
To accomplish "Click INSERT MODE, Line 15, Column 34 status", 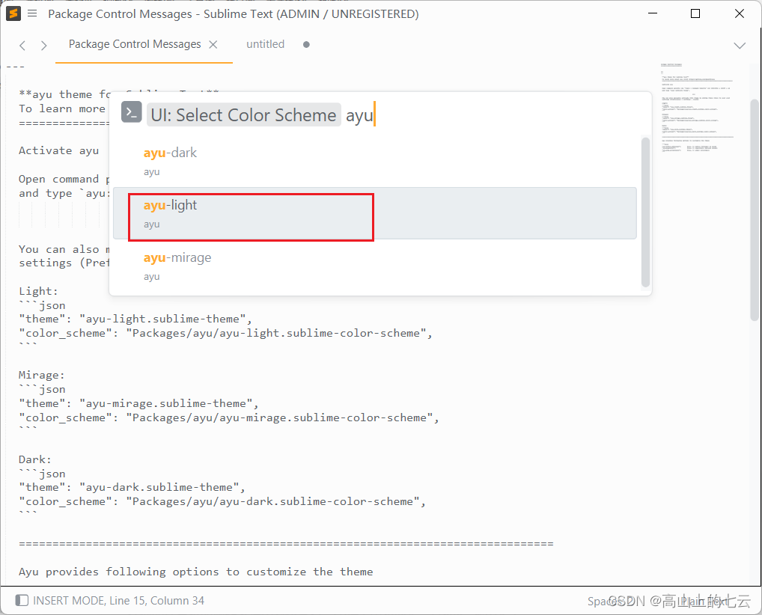I will tap(118, 601).
